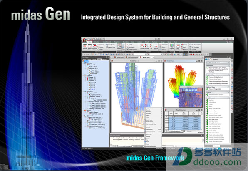This screenshot has width=248, height=171.
Task: Toggle the Hidden render view button
Action: click(x=119, y=47)
